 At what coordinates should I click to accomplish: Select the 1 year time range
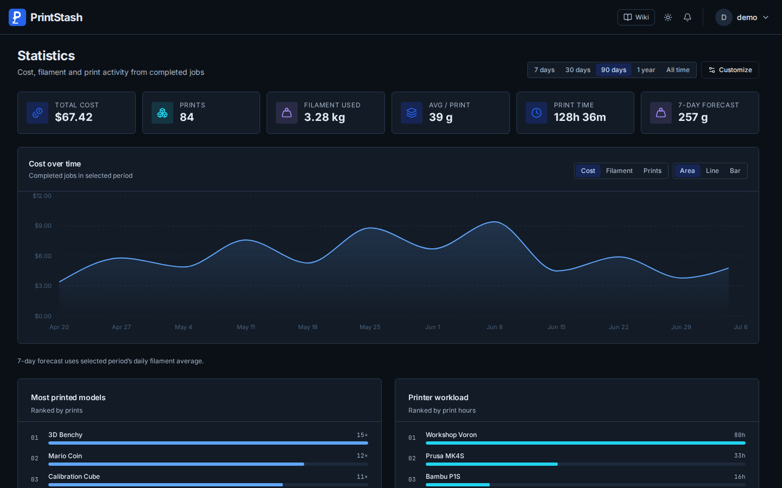pyautogui.click(x=646, y=70)
